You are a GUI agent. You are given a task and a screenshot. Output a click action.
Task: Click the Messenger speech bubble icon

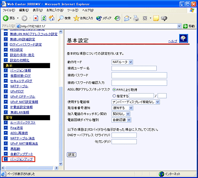pos(164,18)
